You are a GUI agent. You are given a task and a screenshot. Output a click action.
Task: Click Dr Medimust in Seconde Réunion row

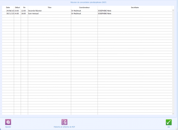coord(76,10)
